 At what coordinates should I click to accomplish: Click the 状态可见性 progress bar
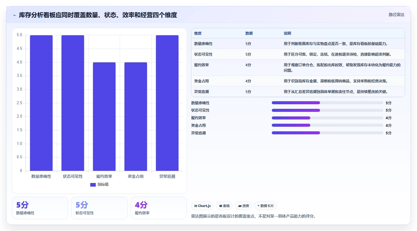pos(327,110)
